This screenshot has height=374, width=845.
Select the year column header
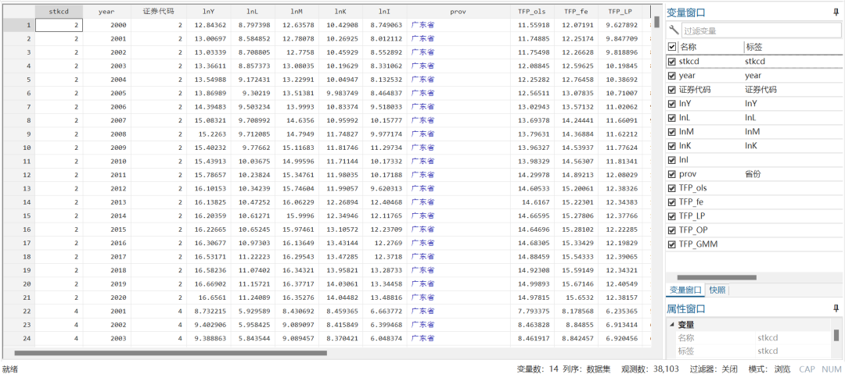[106, 11]
